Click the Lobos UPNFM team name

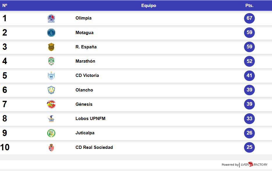[x=90, y=119]
